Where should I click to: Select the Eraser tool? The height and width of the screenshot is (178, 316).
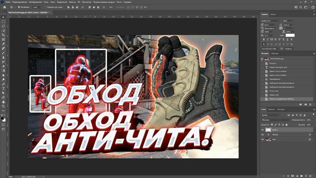pyautogui.click(x=3, y=66)
